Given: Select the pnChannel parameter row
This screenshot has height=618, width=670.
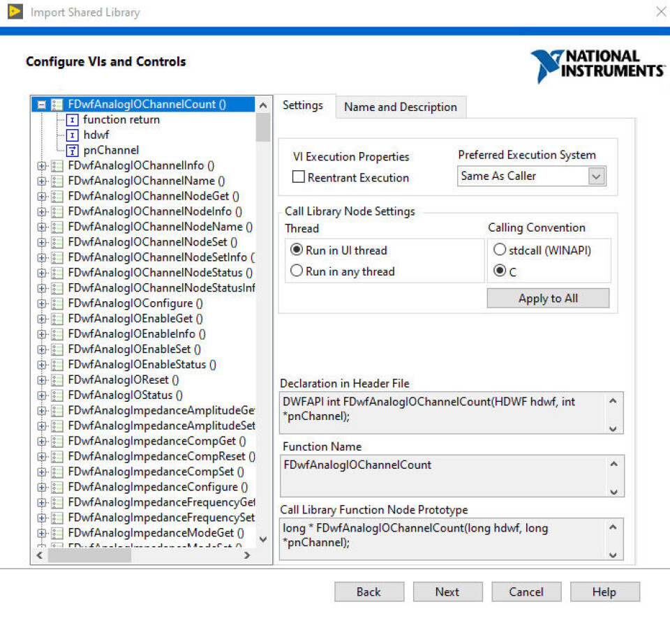Looking at the screenshot, I should click(111, 151).
